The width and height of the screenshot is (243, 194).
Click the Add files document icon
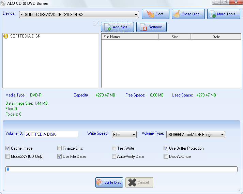click(x=108, y=27)
